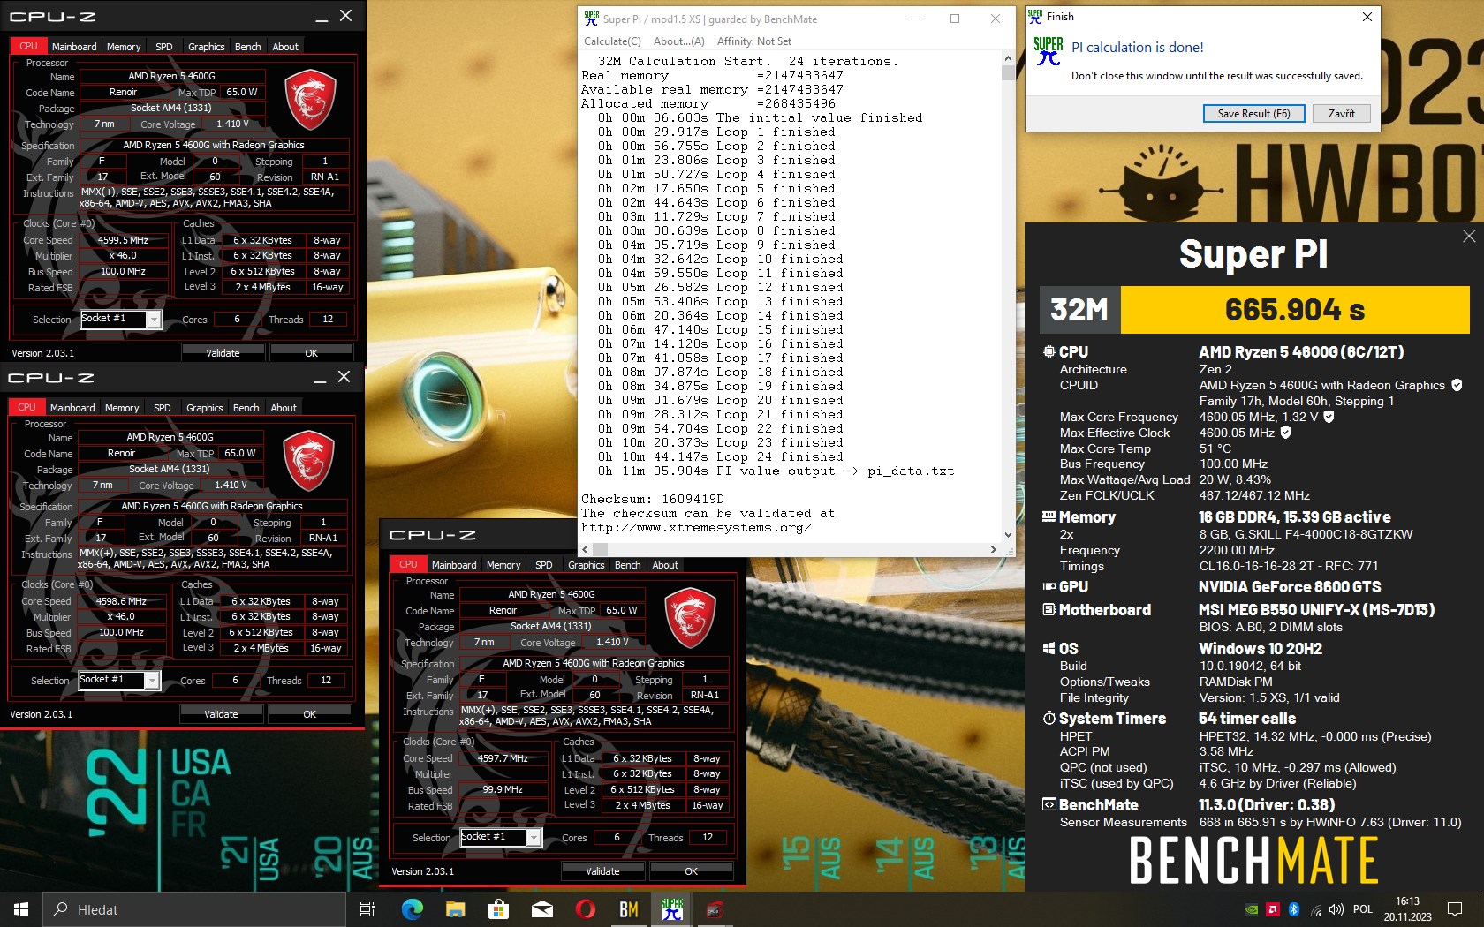
Task: Open Memory tab in middle-left CPU-Z
Action: [x=122, y=408]
